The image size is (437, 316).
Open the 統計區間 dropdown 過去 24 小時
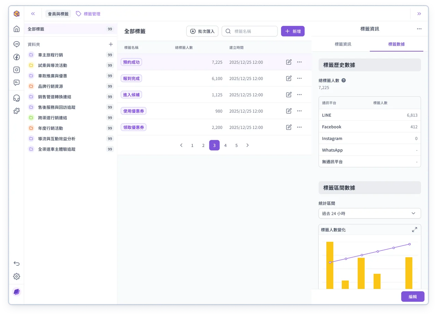coord(370,213)
